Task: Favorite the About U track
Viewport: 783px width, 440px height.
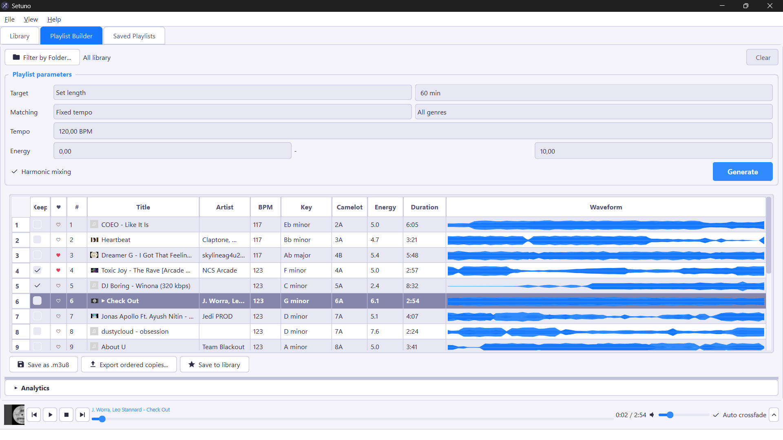Action: tap(58, 347)
